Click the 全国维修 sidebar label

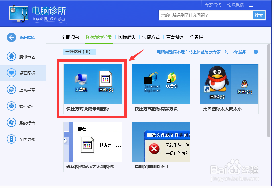click(x=27, y=140)
